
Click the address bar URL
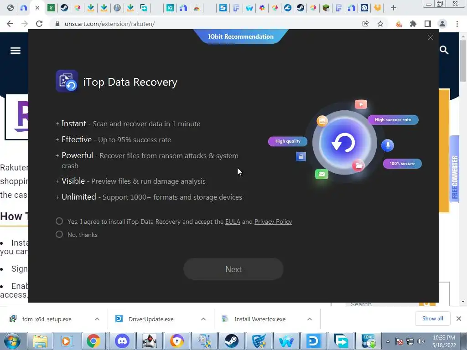tap(109, 24)
